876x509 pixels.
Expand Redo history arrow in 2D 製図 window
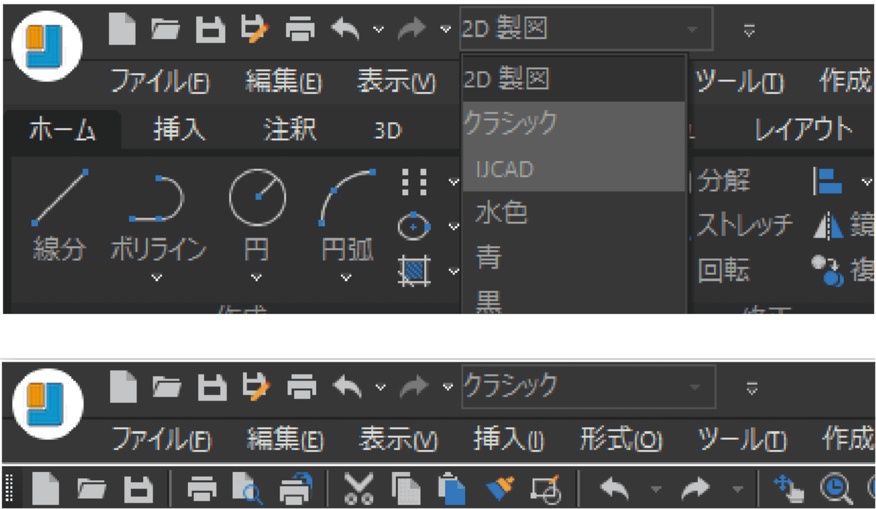click(445, 30)
